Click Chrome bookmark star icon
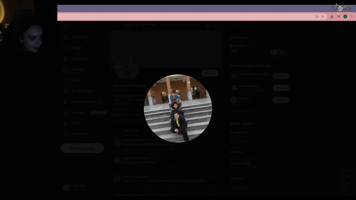The height and width of the screenshot is (200, 356). pyautogui.click(x=323, y=16)
